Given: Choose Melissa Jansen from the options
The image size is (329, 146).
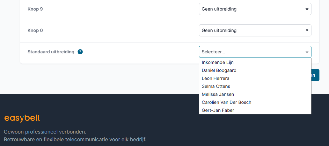Looking at the screenshot, I should tap(218, 94).
